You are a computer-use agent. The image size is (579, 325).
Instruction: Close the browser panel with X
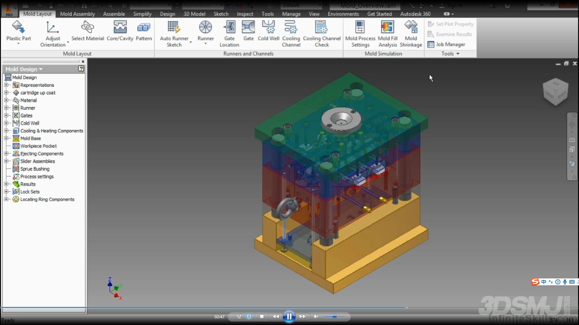83,61
